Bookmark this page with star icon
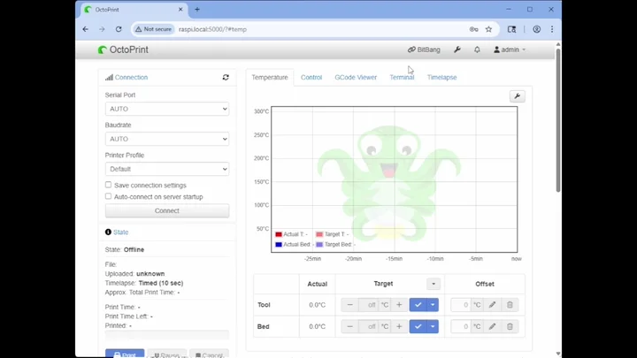This screenshot has height=358, width=637. pos(488,29)
